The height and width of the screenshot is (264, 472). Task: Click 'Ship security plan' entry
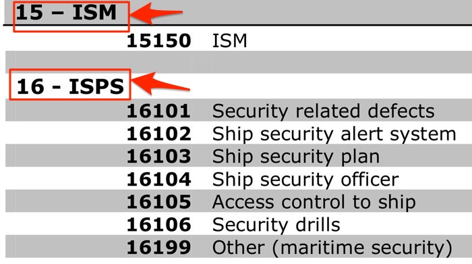[296, 157]
